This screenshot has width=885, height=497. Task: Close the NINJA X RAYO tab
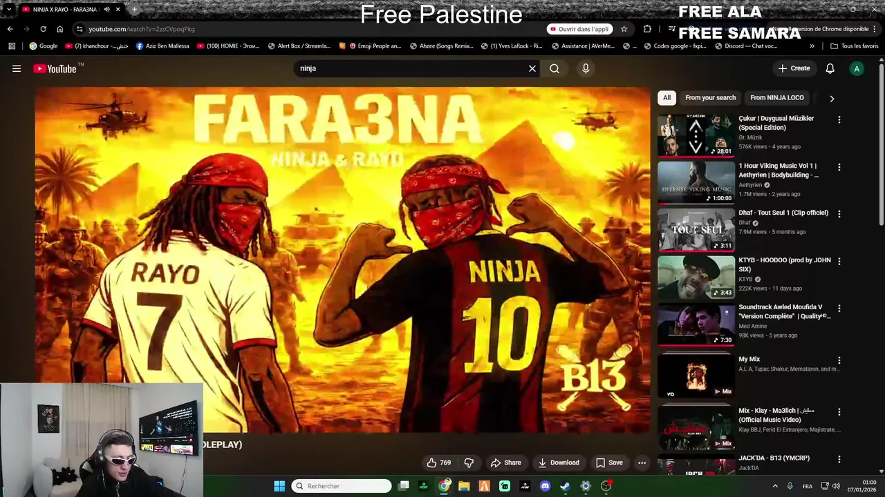pos(118,10)
